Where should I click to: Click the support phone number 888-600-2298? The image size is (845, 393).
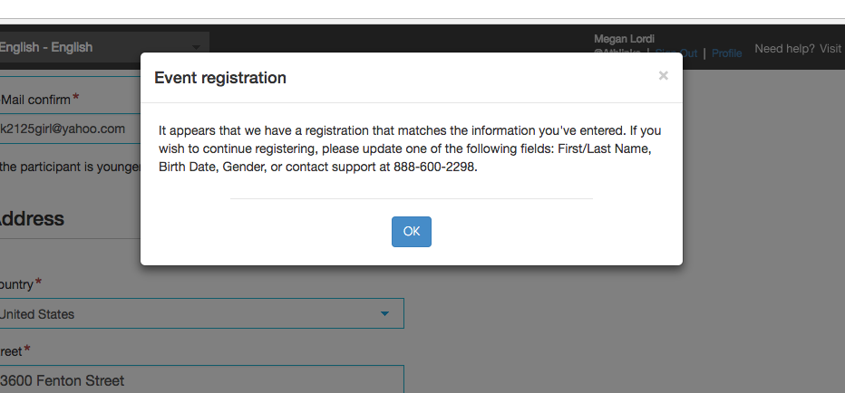point(434,167)
